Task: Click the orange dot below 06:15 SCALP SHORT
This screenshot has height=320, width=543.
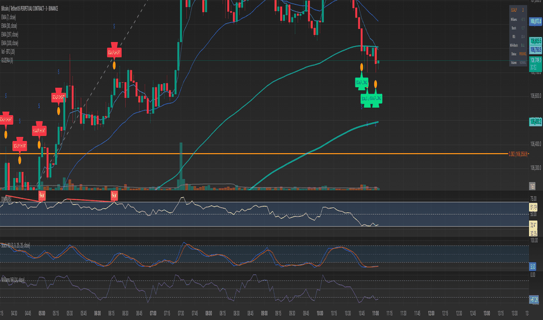Action: (114, 65)
